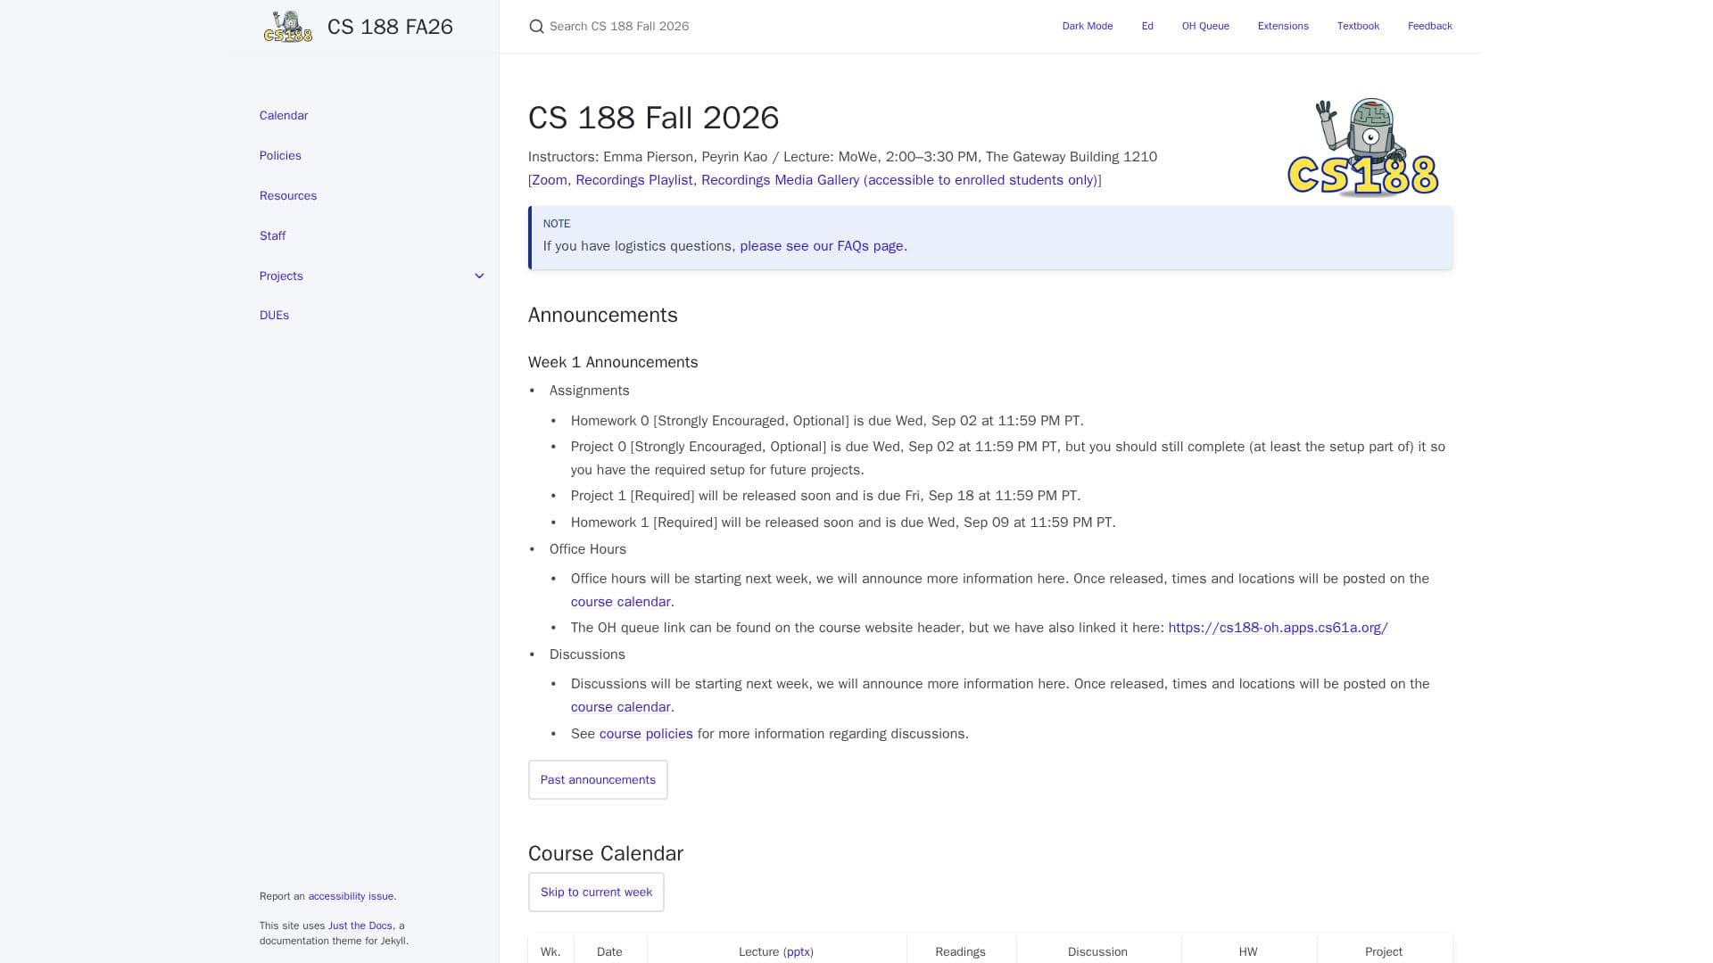Open the Calendar sidebar item

point(284,116)
